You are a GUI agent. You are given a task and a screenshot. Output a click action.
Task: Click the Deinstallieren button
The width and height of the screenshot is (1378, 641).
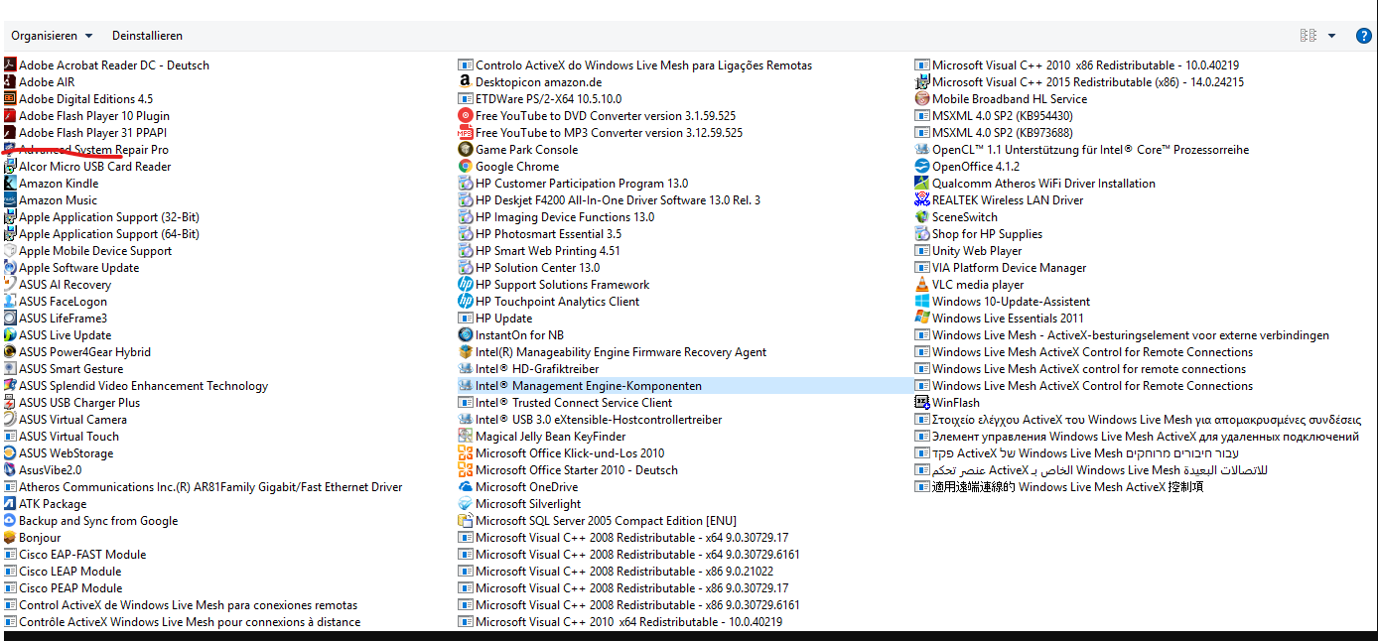[147, 36]
